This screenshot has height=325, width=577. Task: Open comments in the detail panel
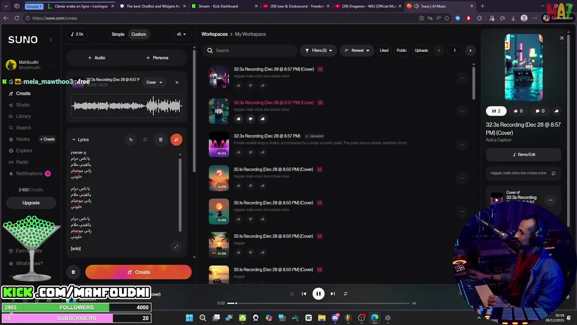coord(540,111)
